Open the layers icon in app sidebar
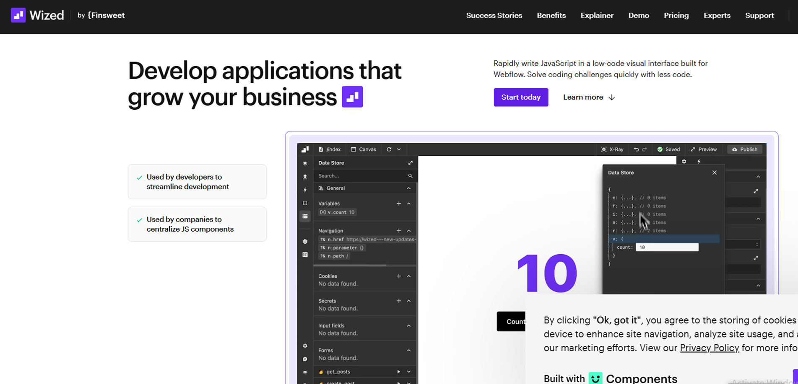This screenshot has width=798, height=384. click(x=305, y=163)
